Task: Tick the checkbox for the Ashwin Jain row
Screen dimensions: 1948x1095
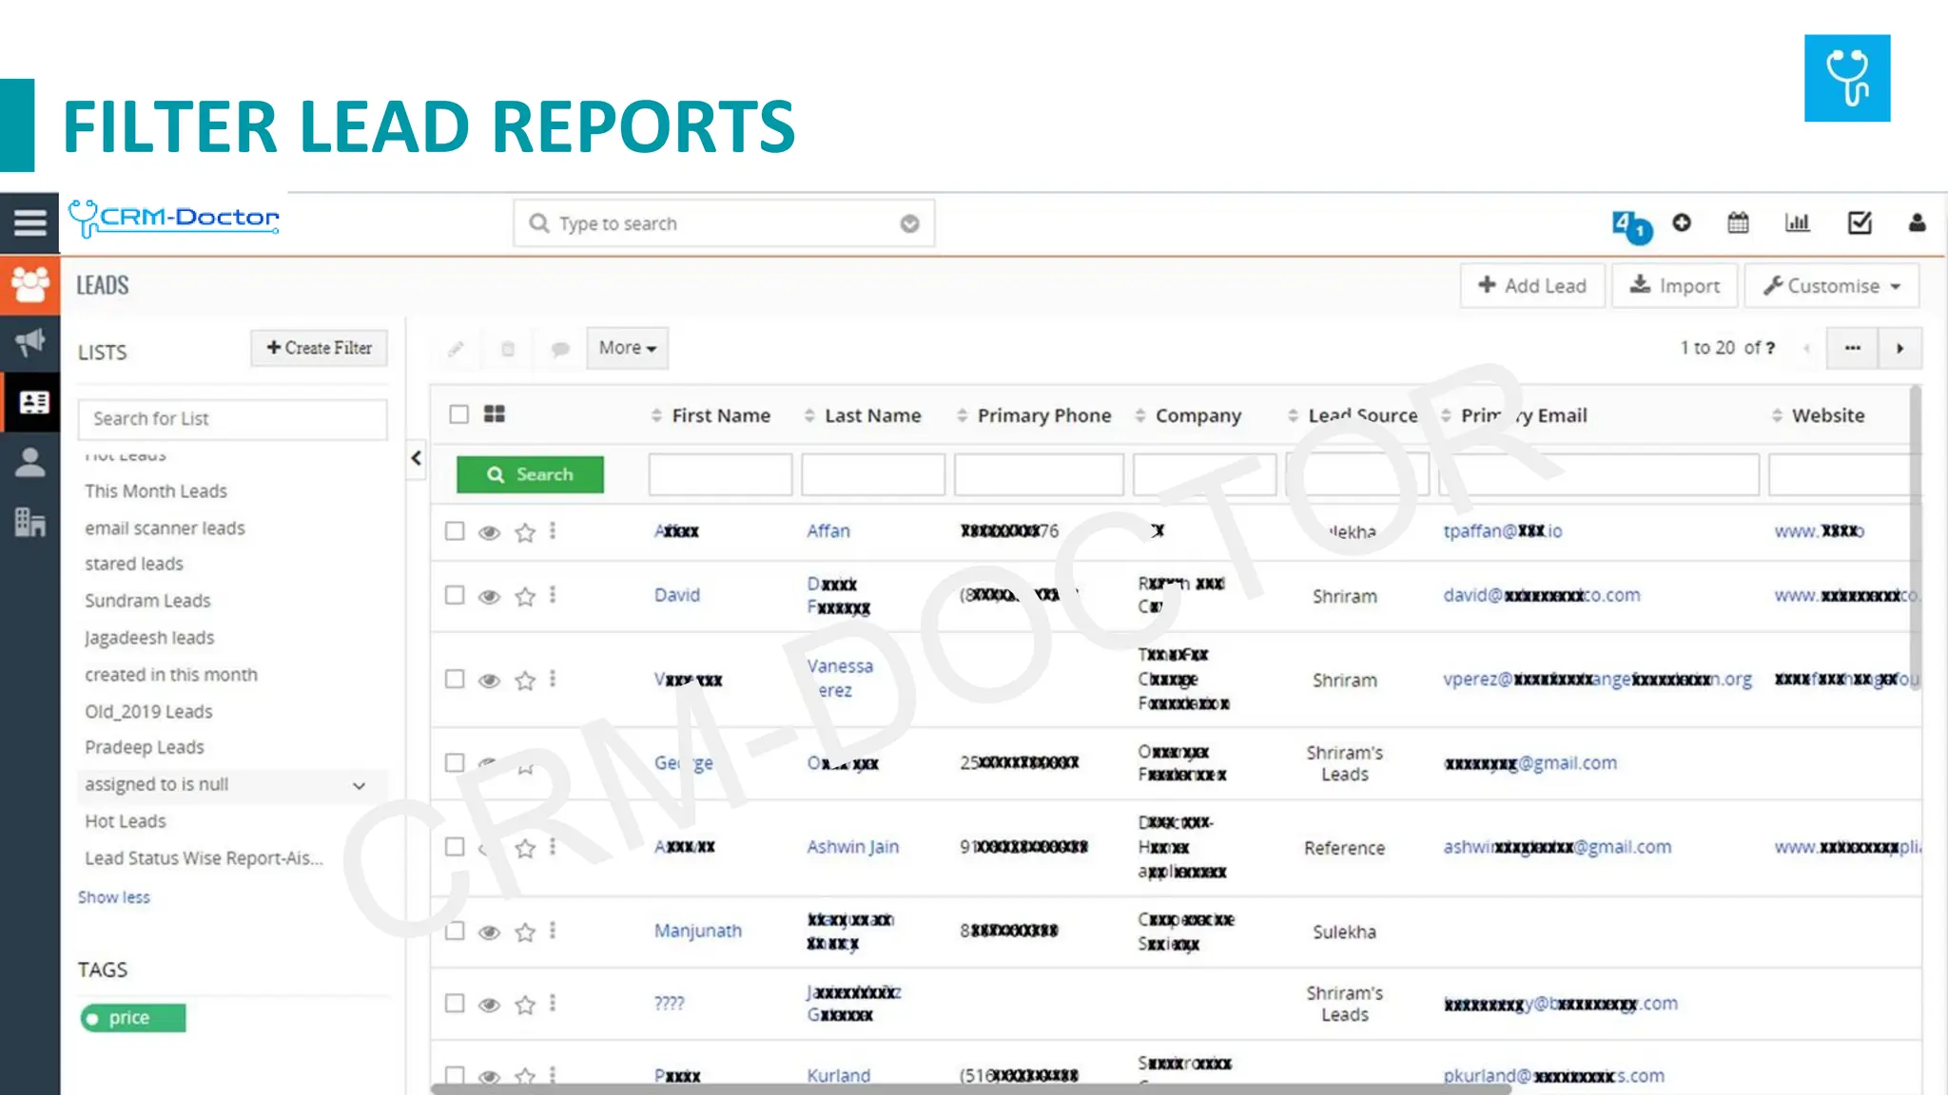Action: coord(455,847)
